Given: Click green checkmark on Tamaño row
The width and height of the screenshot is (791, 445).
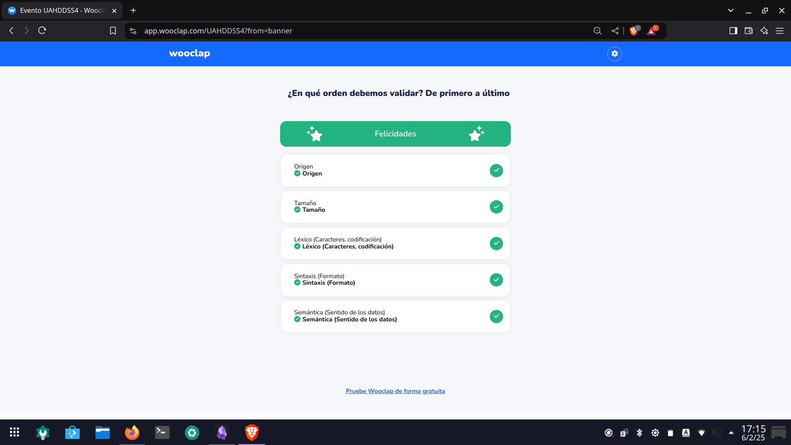Looking at the screenshot, I should [496, 207].
